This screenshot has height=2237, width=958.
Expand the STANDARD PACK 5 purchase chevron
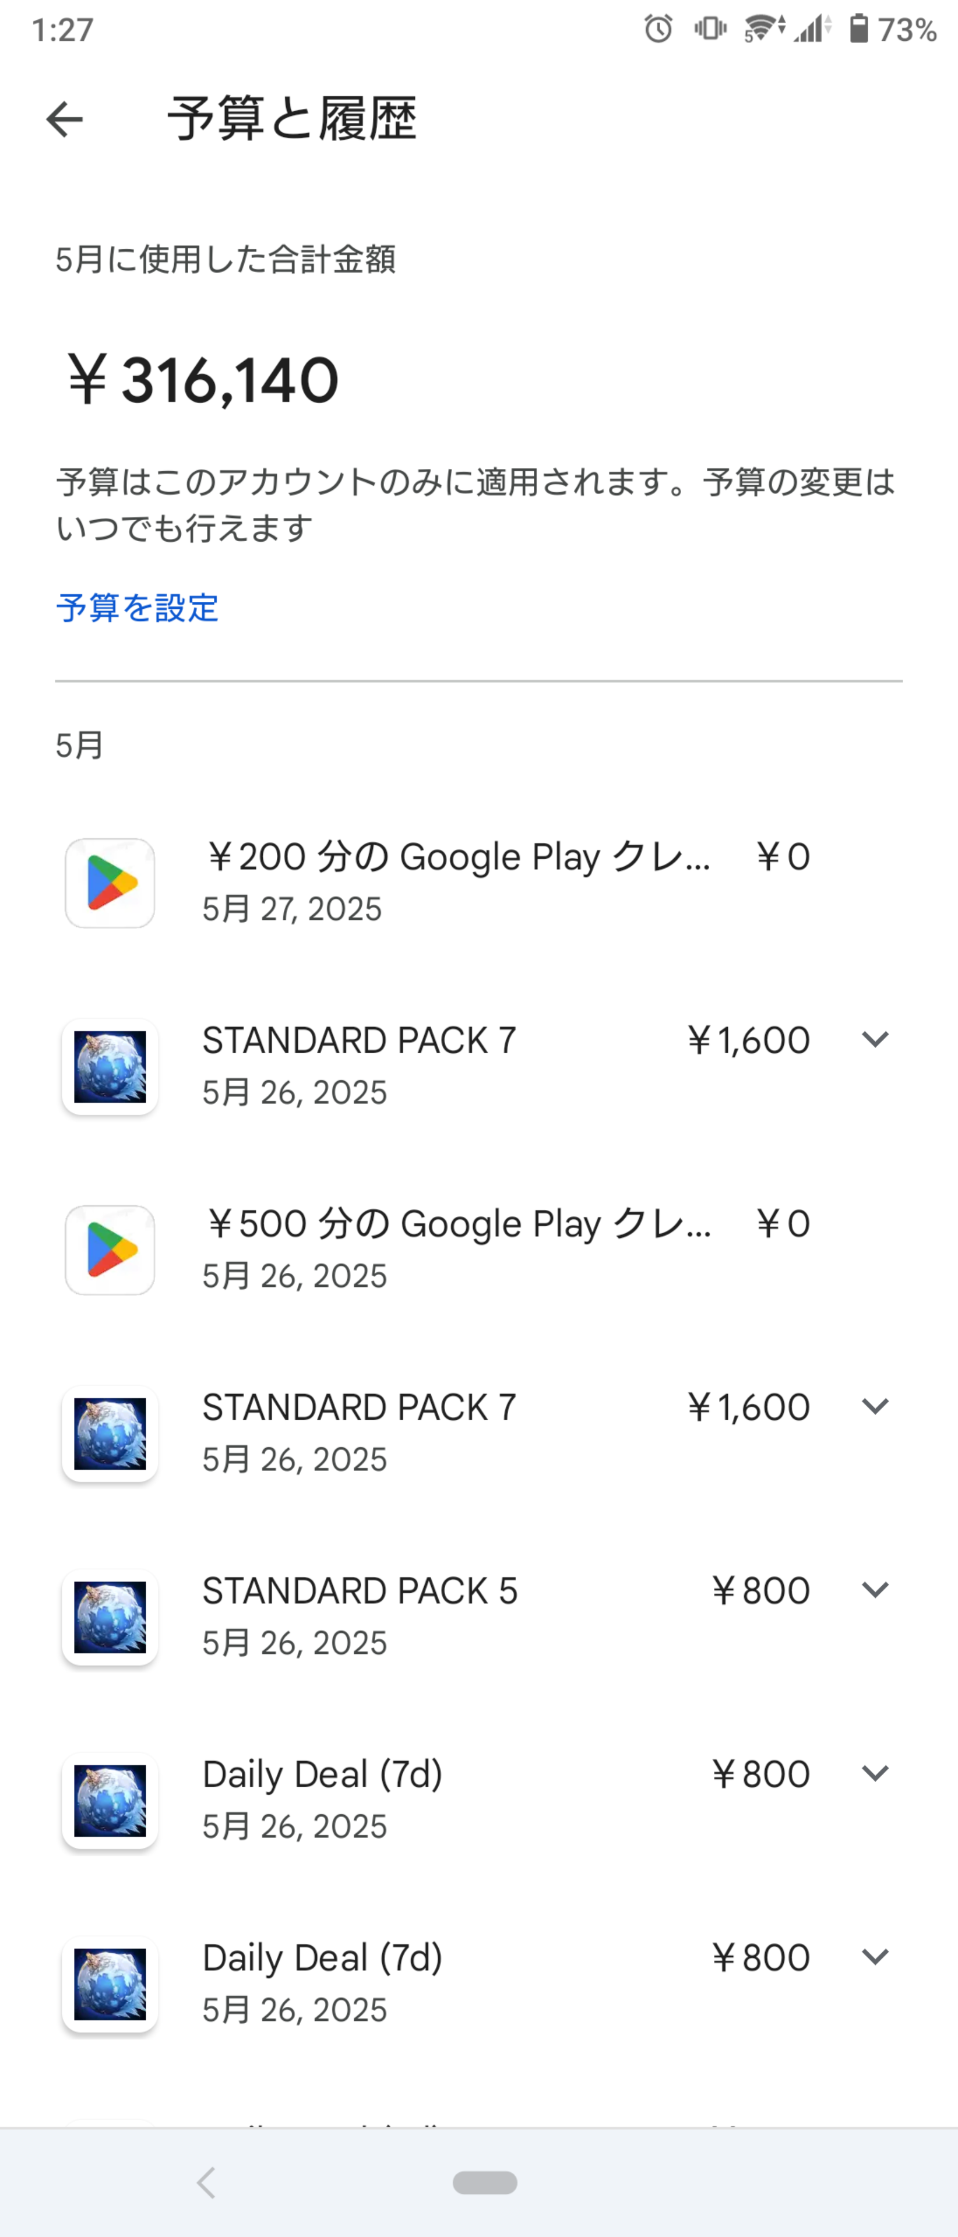coord(875,1589)
